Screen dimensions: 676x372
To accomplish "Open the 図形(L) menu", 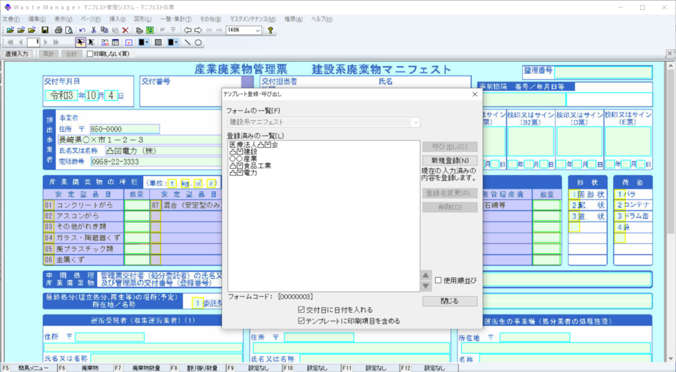I will pos(143,19).
